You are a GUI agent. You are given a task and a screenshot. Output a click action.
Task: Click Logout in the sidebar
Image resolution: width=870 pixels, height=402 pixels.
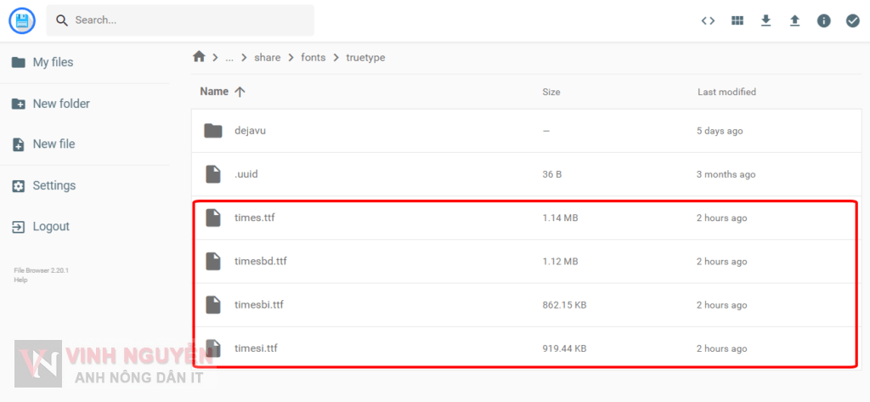coord(51,227)
